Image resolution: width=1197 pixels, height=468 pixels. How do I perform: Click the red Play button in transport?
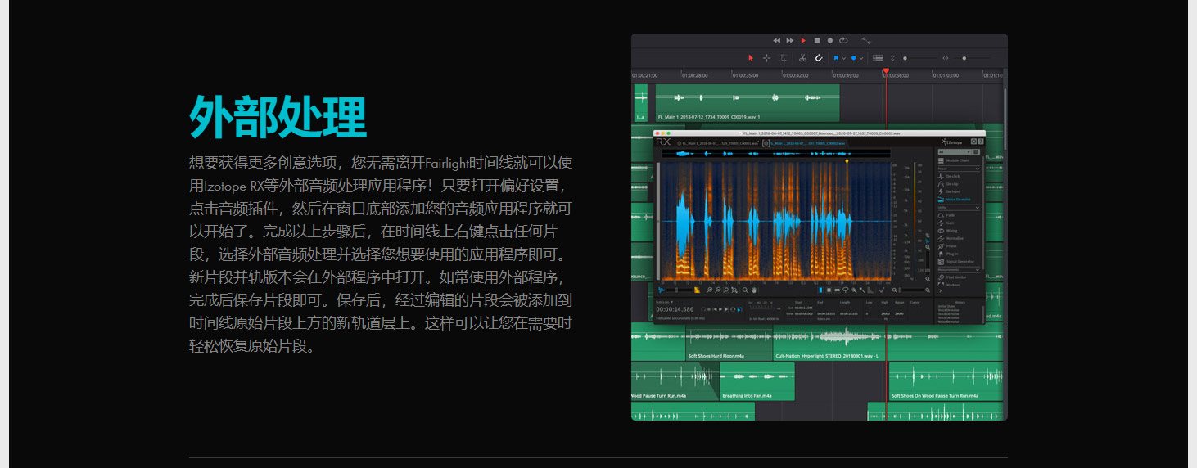pos(803,40)
